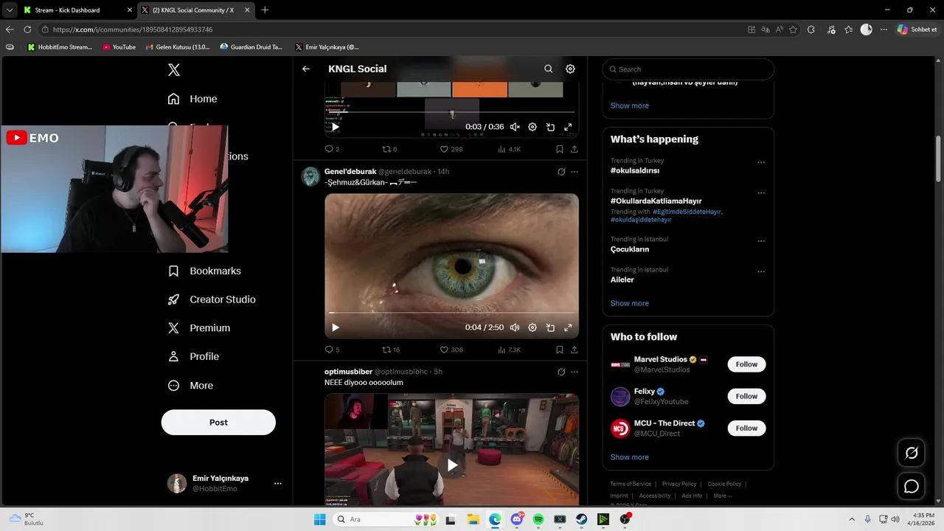The height and width of the screenshot is (531, 944).
Task: Open Genel'deburak profile avatar
Action: point(310,176)
